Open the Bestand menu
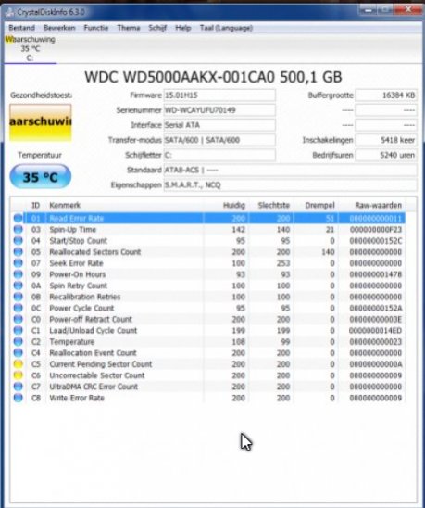 pyautogui.click(x=21, y=28)
